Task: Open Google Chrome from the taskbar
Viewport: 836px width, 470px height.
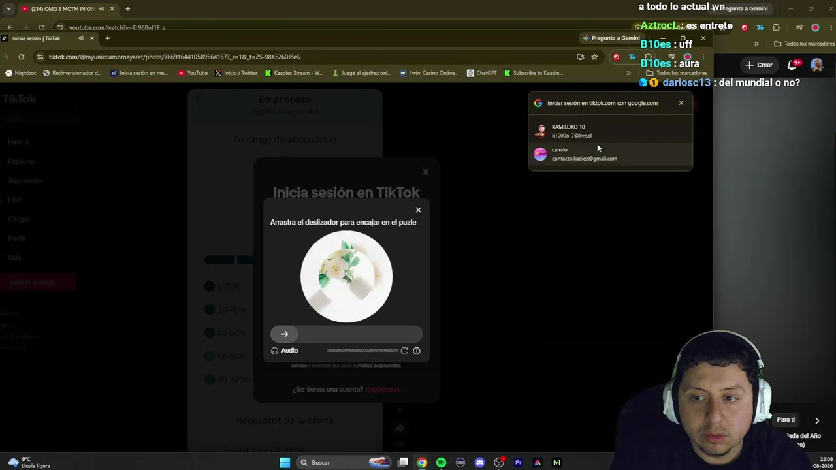Action: click(422, 463)
